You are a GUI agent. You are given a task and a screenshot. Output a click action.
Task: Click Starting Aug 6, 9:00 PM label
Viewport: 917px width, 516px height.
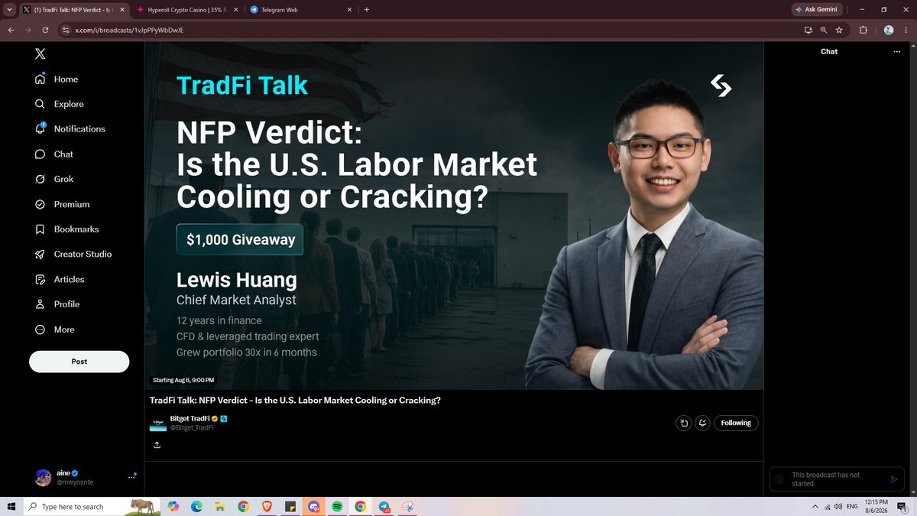[x=183, y=380]
